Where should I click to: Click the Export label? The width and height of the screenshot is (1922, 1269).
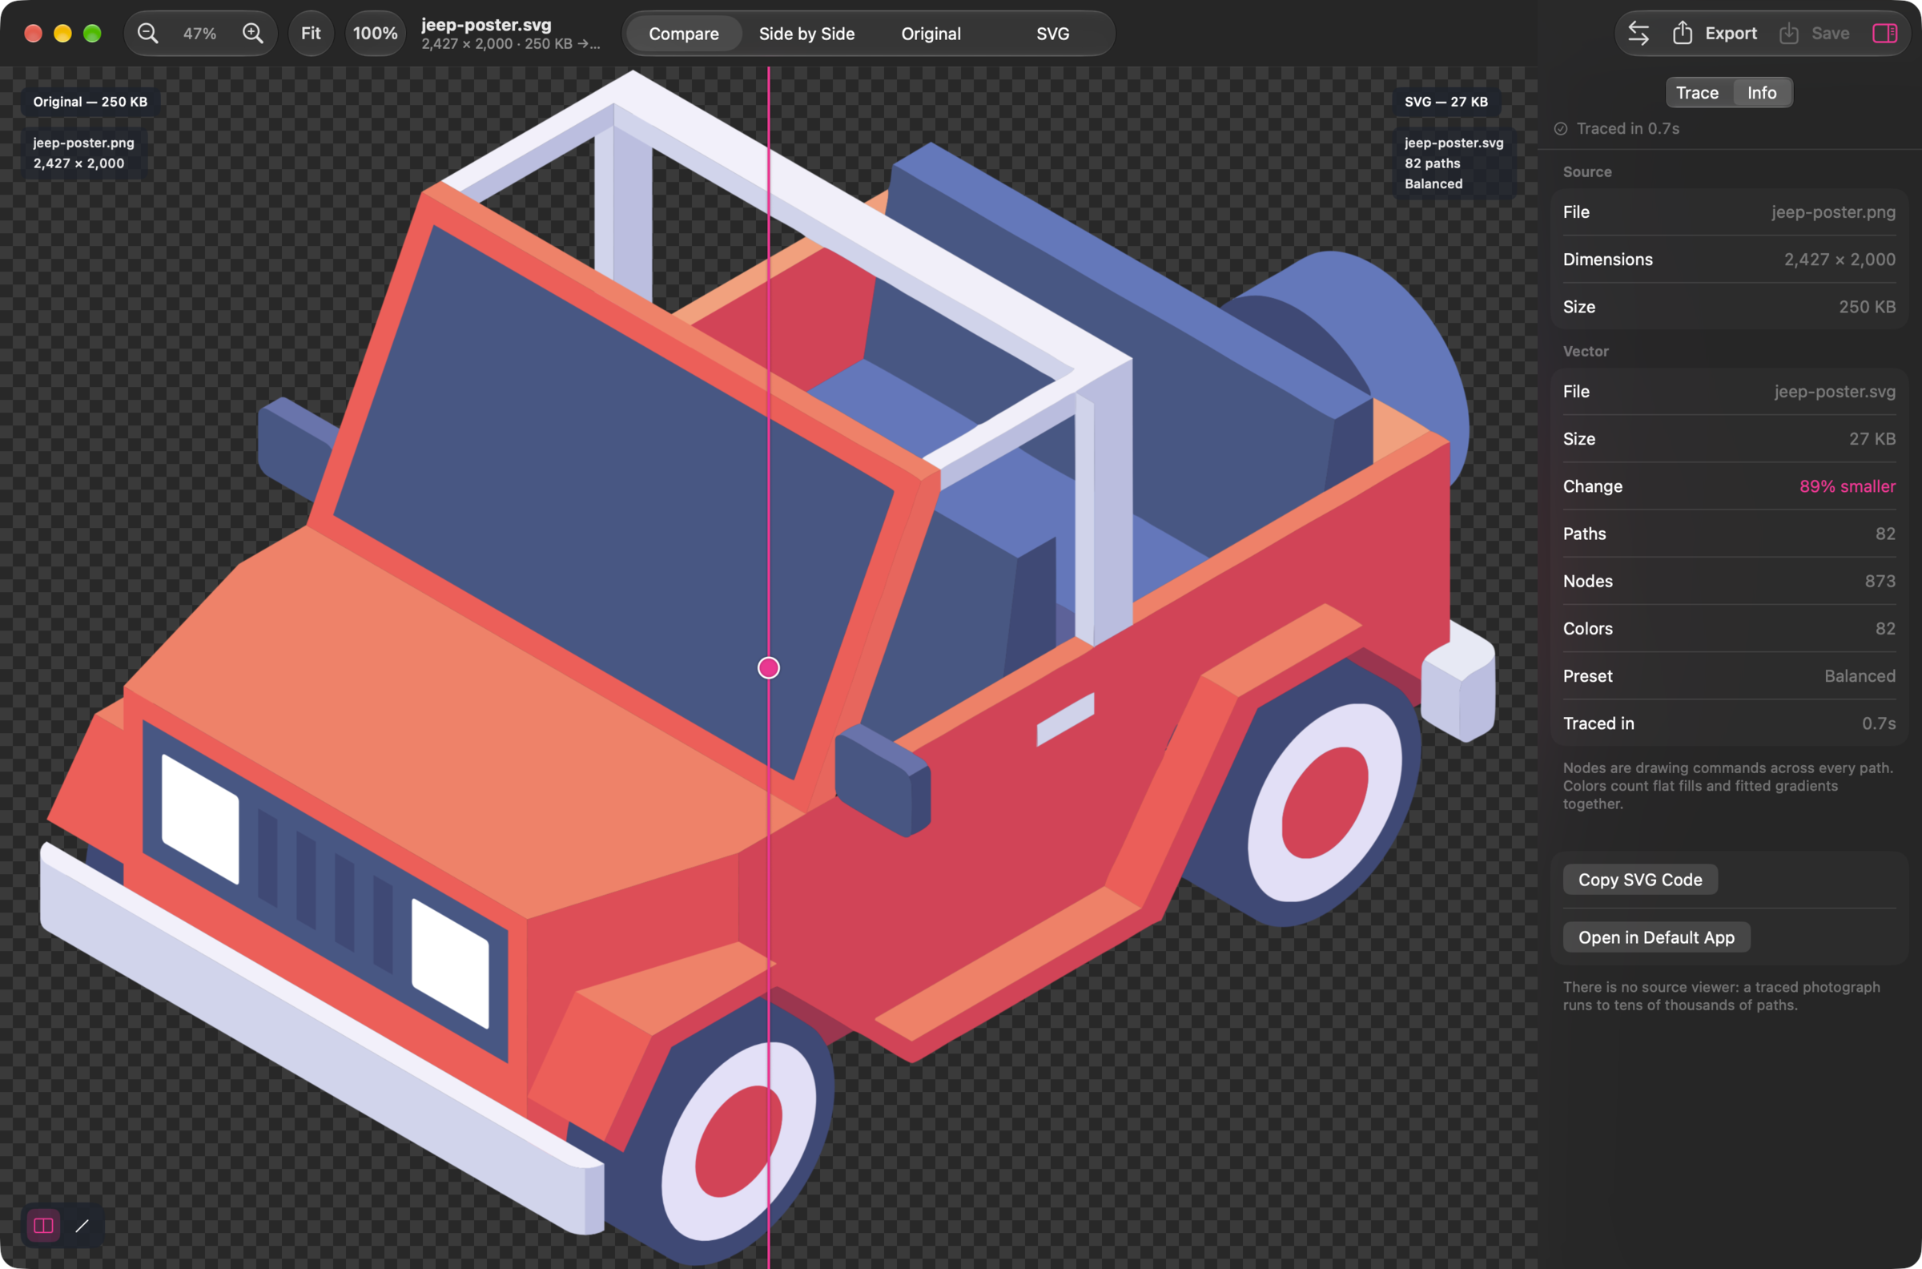pos(1731,33)
